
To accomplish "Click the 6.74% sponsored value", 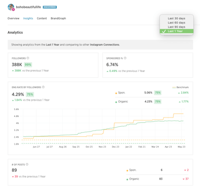I will 112,65.
